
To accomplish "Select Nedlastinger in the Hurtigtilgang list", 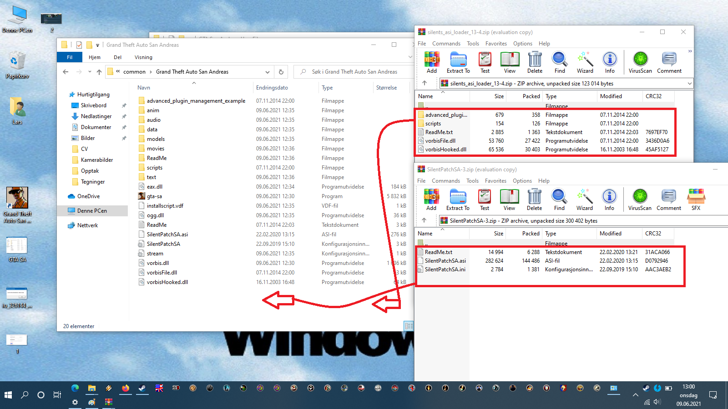I will point(96,116).
